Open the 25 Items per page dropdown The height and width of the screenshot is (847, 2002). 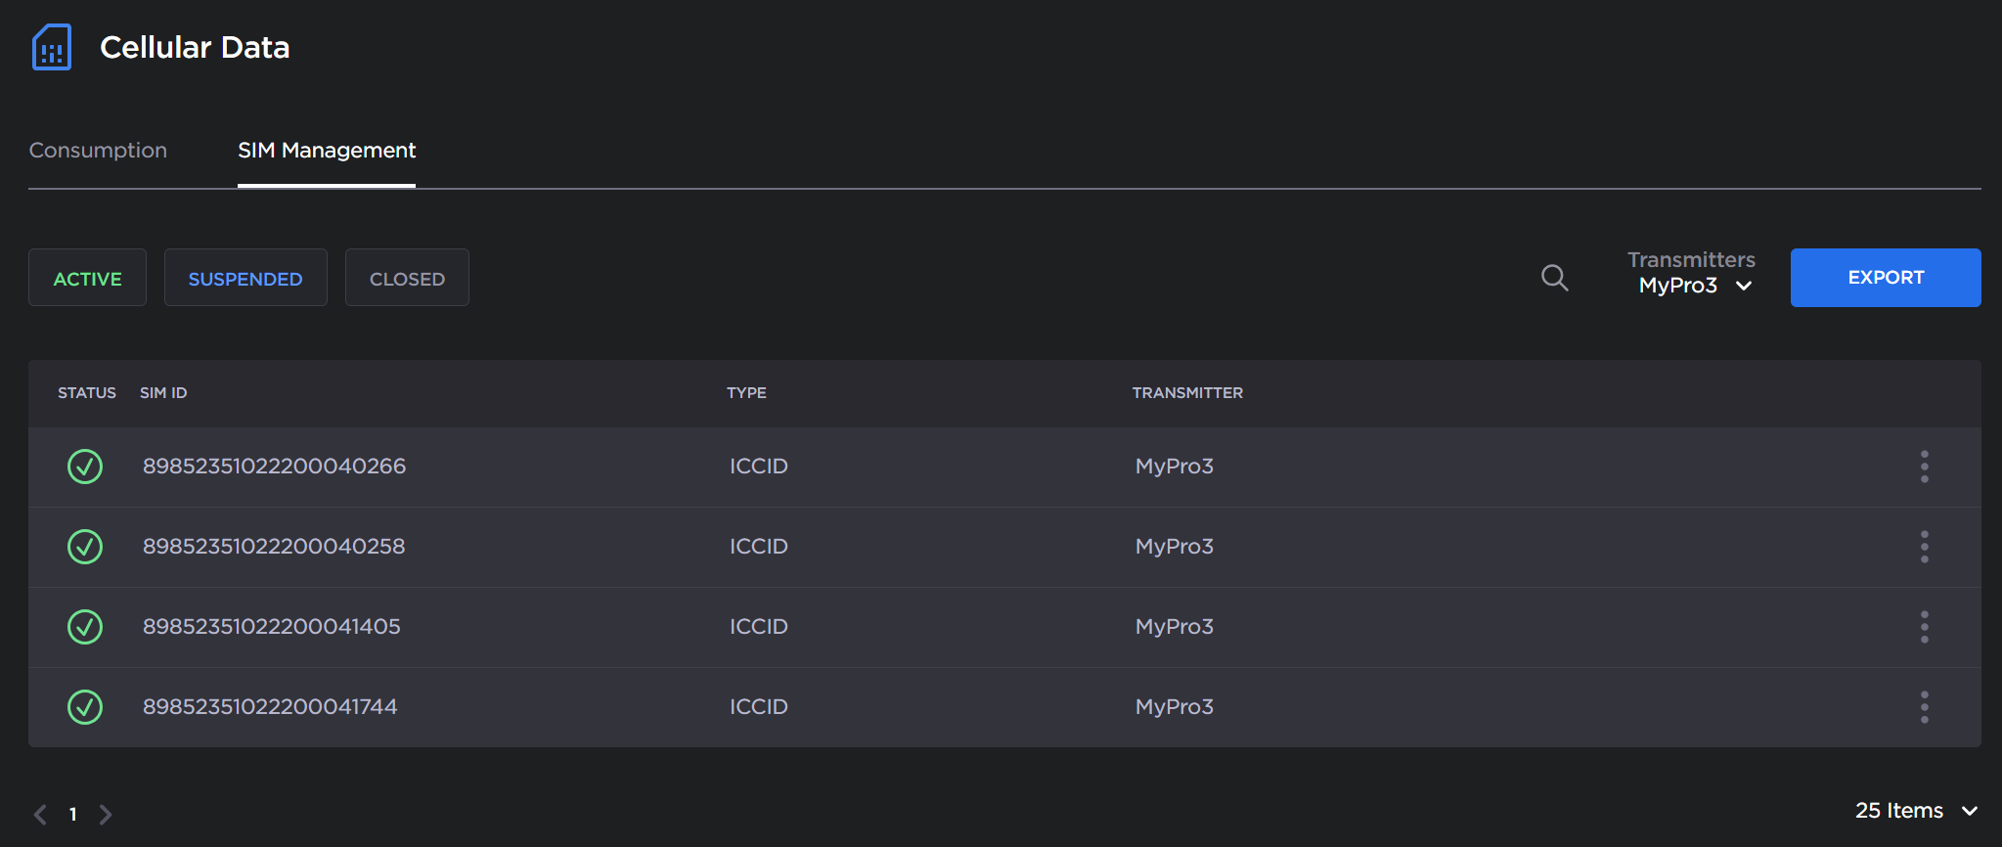(1916, 811)
